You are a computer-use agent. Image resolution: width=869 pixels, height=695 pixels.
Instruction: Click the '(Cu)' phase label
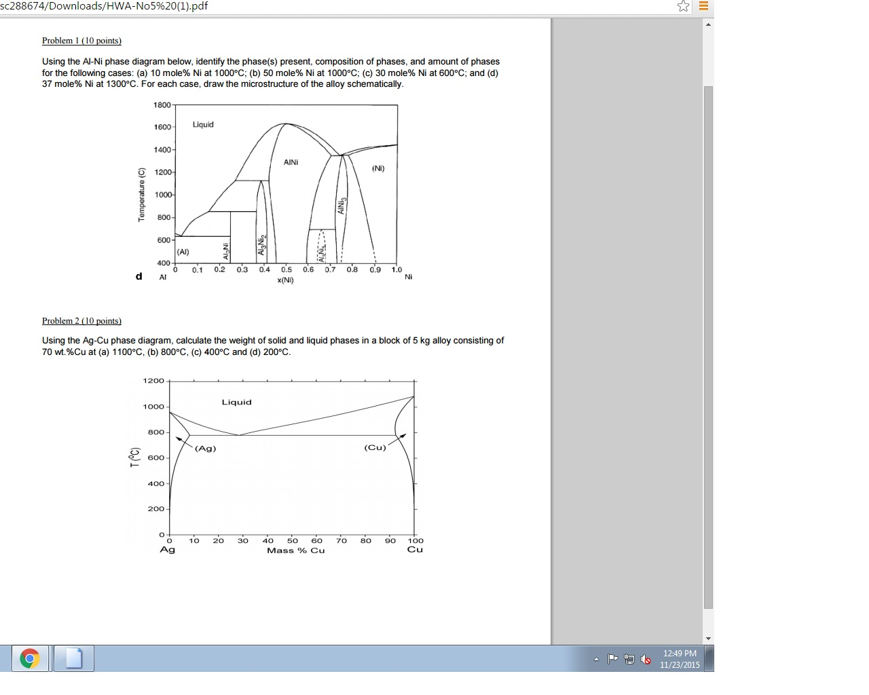click(x=375, y=447)
